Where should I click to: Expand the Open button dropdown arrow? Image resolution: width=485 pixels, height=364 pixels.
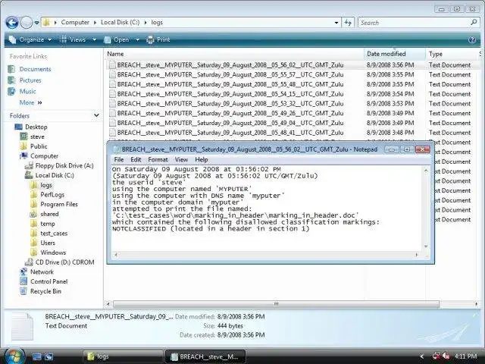(137, 40)
